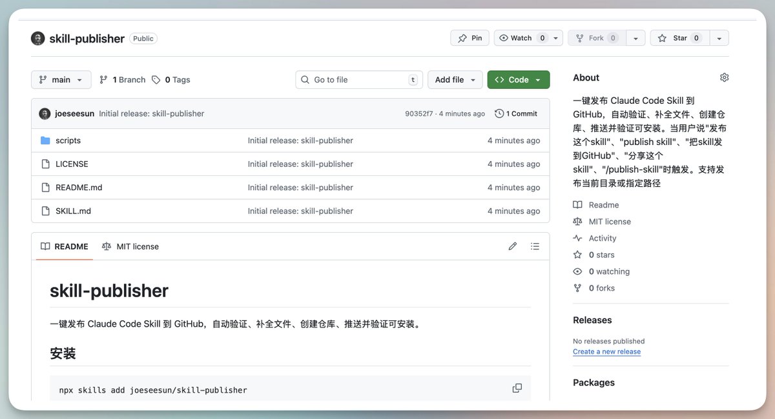Open commit message on SKILL.md row
This screenshot has width=775, height=419.
[x=300, y=211]
